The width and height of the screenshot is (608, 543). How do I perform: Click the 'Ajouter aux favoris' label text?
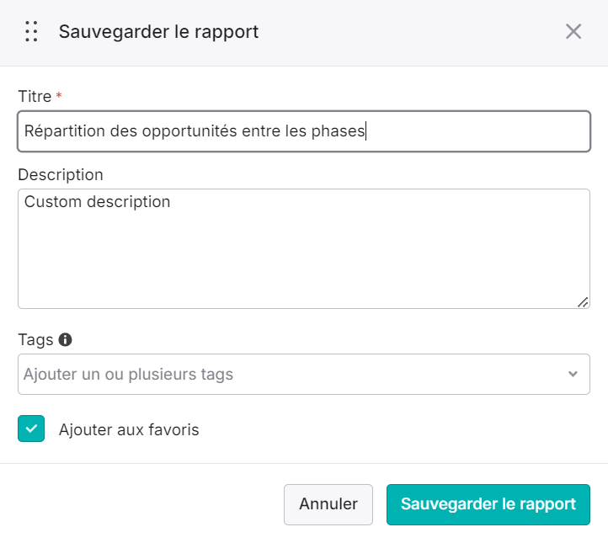pos(129,429)
